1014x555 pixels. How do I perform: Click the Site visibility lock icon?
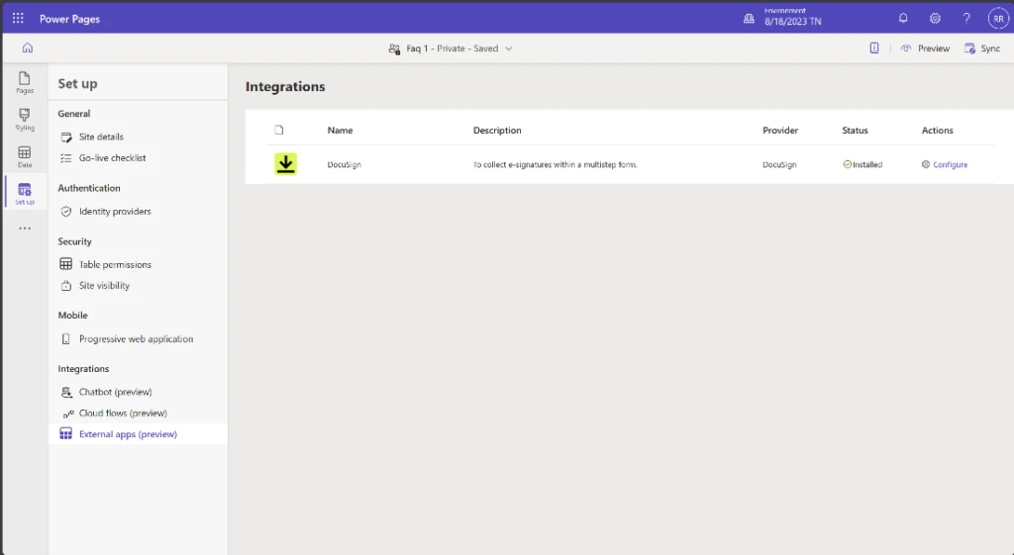click(66, 286)
